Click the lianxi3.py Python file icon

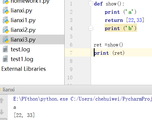(x=6, y=39)
